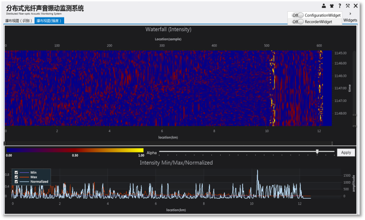Open the user account icon
Viewport: 365px width, 220px height.
(324, 6)
